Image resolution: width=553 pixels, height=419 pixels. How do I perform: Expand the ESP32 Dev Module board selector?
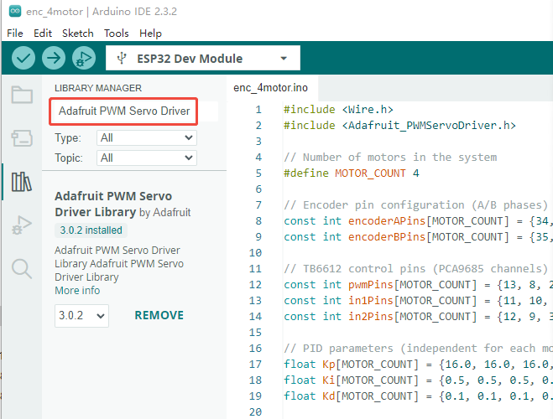click(203, 59)
